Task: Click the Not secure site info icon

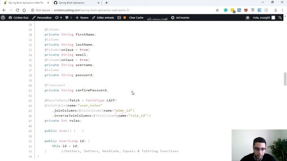Action: tap(33, 10)
